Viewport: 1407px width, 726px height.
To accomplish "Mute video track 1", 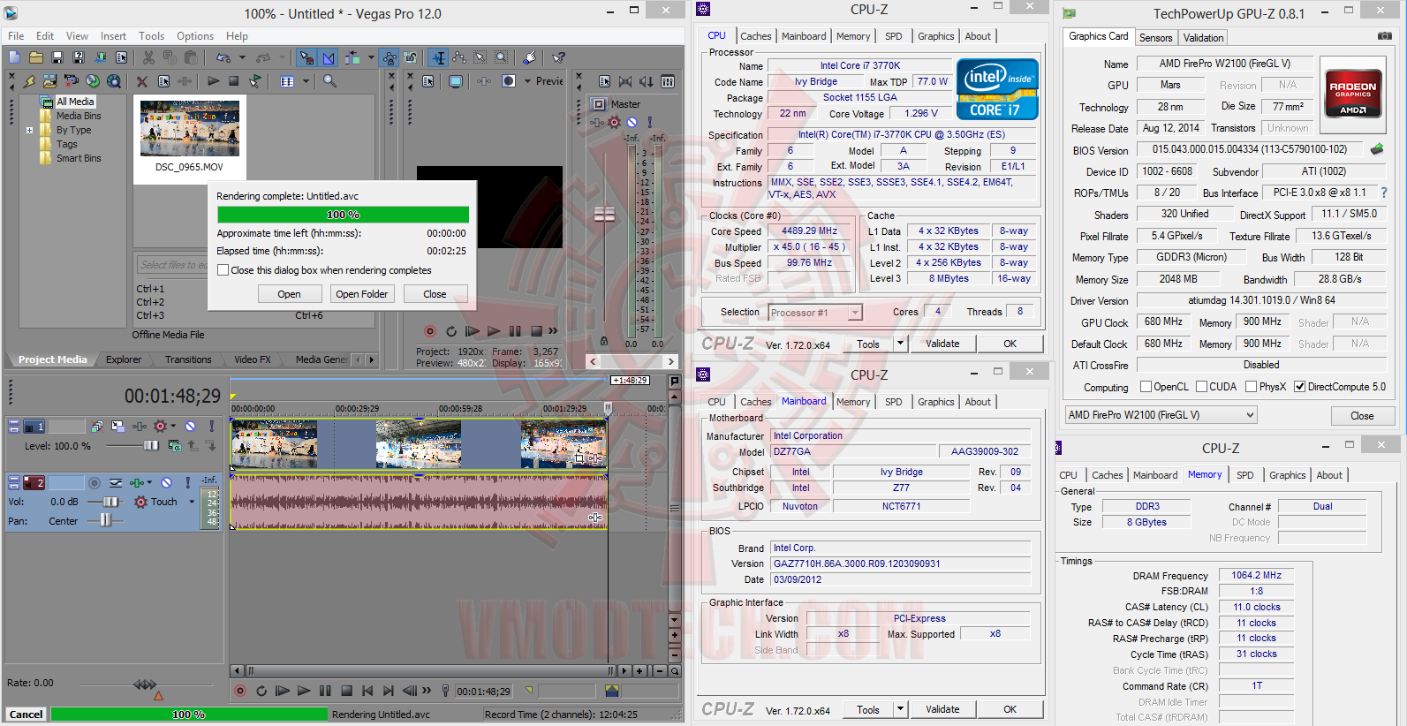I will point(190,427).
